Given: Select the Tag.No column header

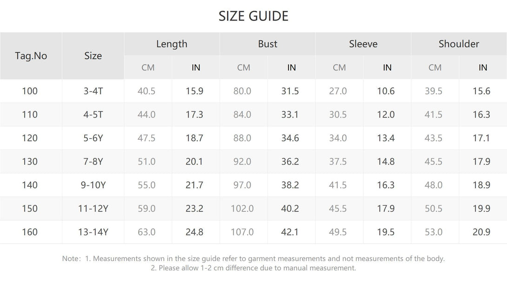Looking at the screenshot, I should click(x=31, y=56).
